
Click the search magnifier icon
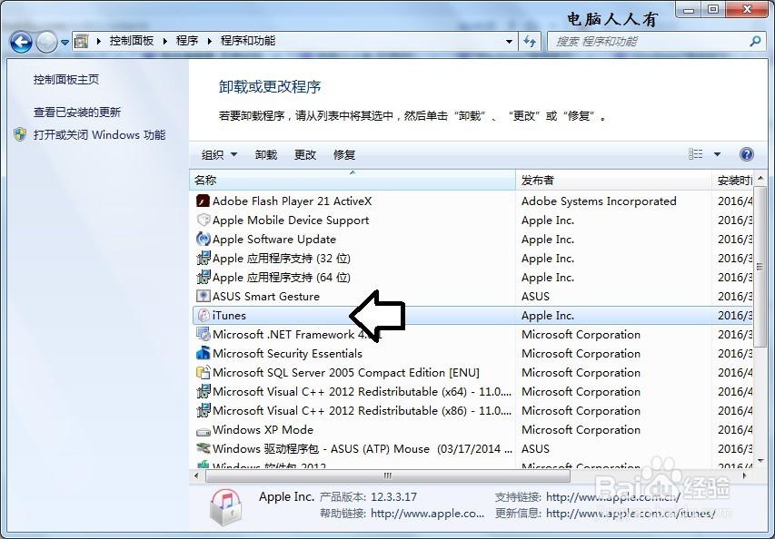point(755,41)
